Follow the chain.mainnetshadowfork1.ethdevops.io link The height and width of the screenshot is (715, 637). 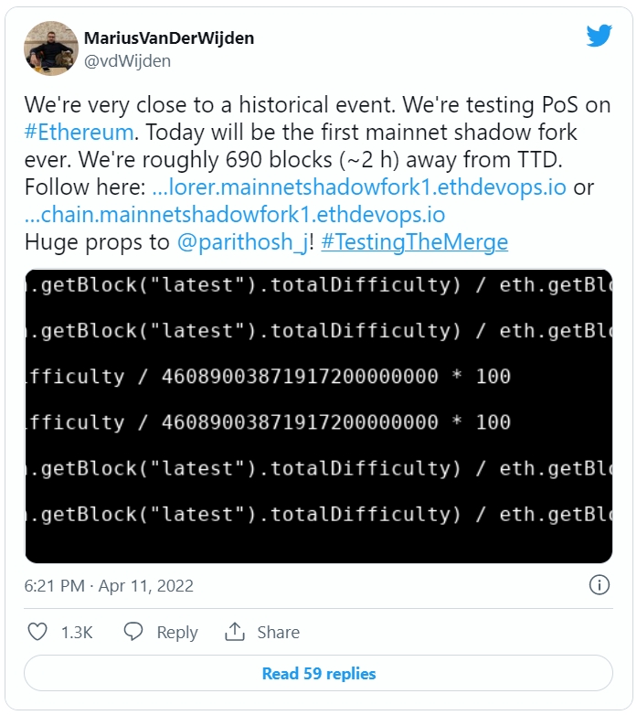point(234,215)
